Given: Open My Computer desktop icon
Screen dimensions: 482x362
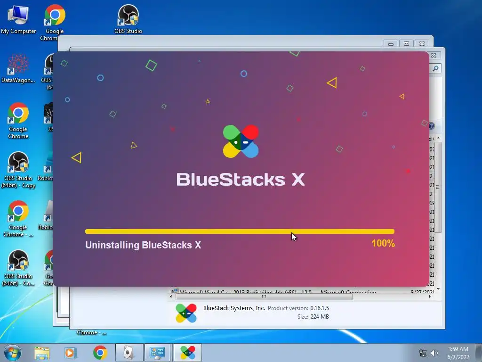Looking at the screenshot, I should pos(18,19).
